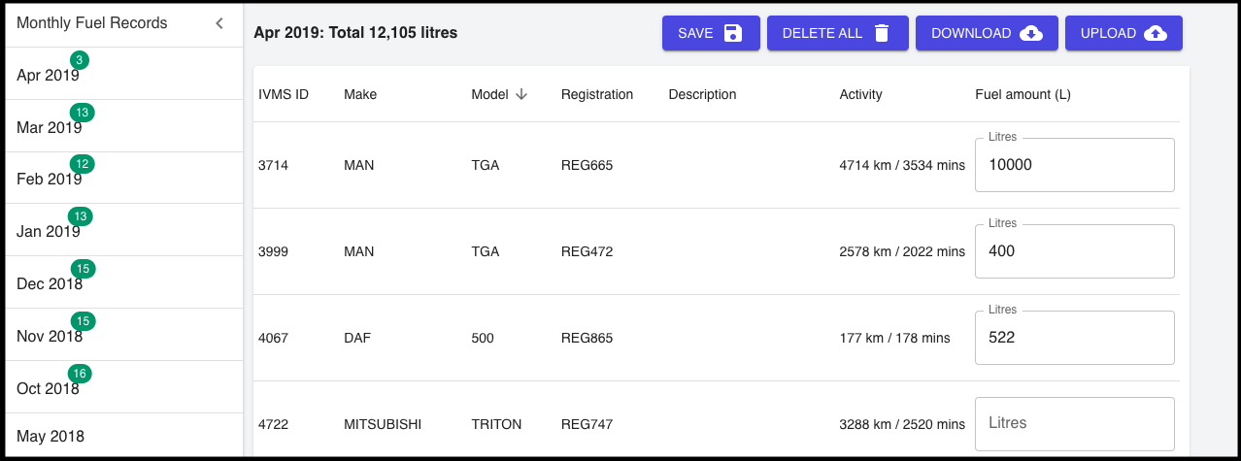Image resolution: width=1241 pixels, height=461 pixels.
Task: Open the Dec 2018 records
Action: click(x=50, y=284)
